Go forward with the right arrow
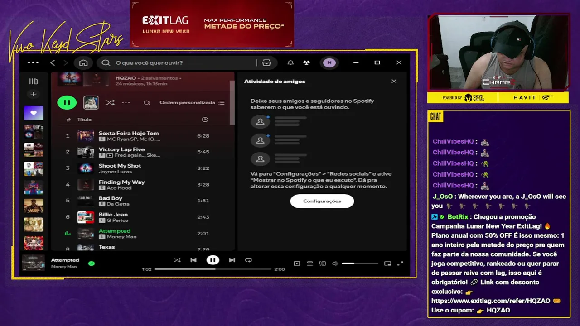580x326 pixels. (66, 62)
